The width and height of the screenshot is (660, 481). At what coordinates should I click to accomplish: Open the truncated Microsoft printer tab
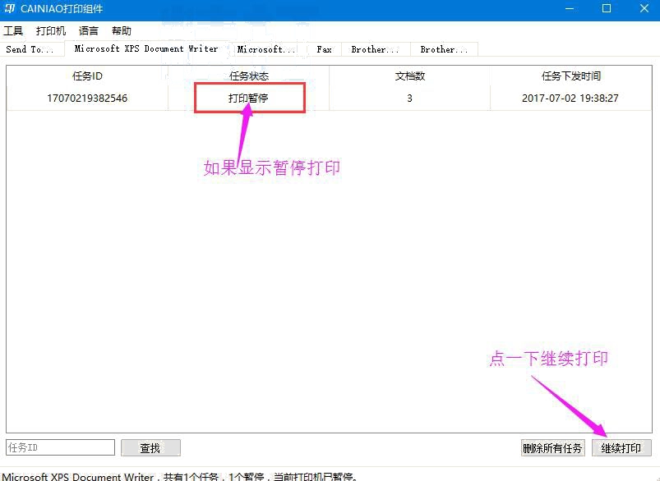(x=266, y=48)
